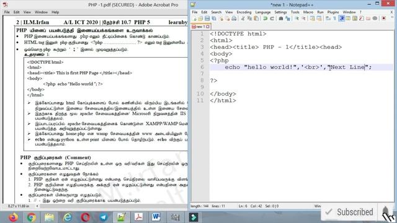The image size is (397, 223).
Task: Open the Plugins menu
Action: click(x=333, y=12)
